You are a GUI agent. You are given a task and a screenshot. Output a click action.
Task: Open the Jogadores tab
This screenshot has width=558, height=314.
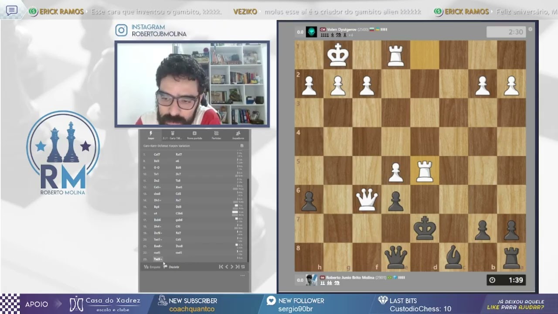238,135
